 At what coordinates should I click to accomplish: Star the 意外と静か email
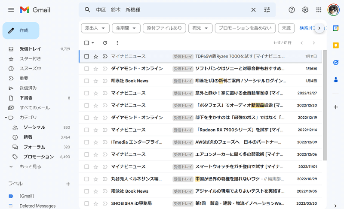(95, 93)
